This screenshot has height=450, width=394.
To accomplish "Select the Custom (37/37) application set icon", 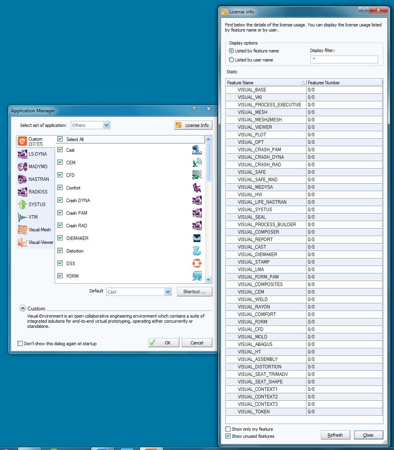I will 22,141.
